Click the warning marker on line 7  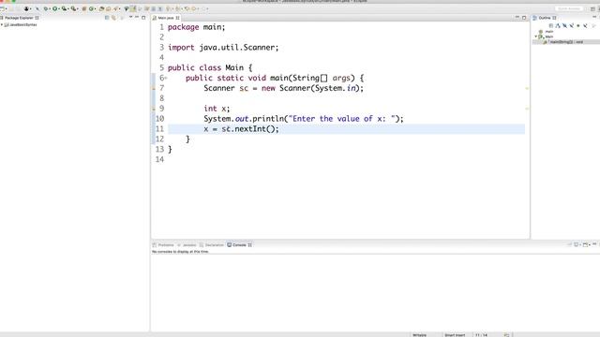tap(154, 88)
